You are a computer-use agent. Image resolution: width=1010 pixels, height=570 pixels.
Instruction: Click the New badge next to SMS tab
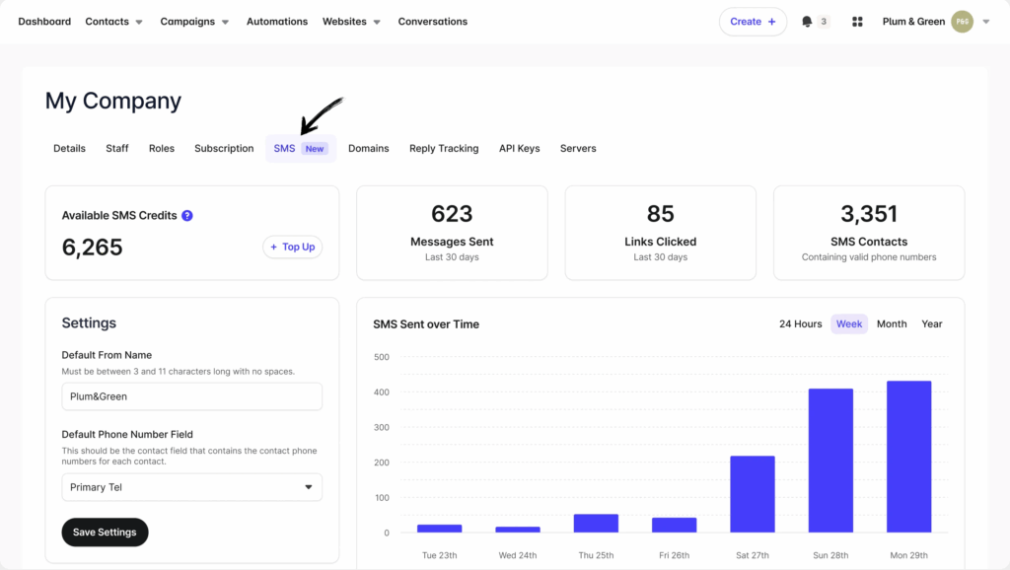[314, 148]
